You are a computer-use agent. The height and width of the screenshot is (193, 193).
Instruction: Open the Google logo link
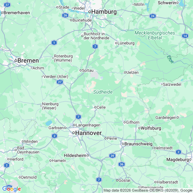pos(12,189)
